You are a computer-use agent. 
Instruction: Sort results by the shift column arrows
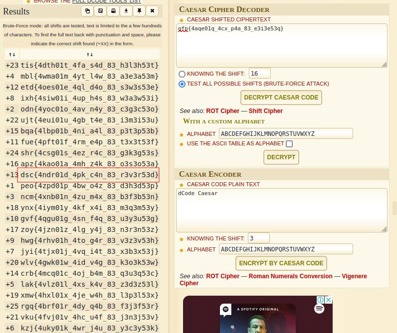pos(12,54)
